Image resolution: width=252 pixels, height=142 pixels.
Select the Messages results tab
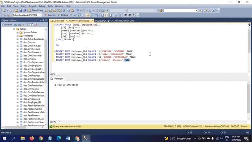point(57,78)
